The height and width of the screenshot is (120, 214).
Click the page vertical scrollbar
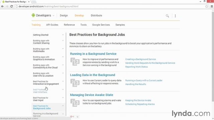(213, 57)
